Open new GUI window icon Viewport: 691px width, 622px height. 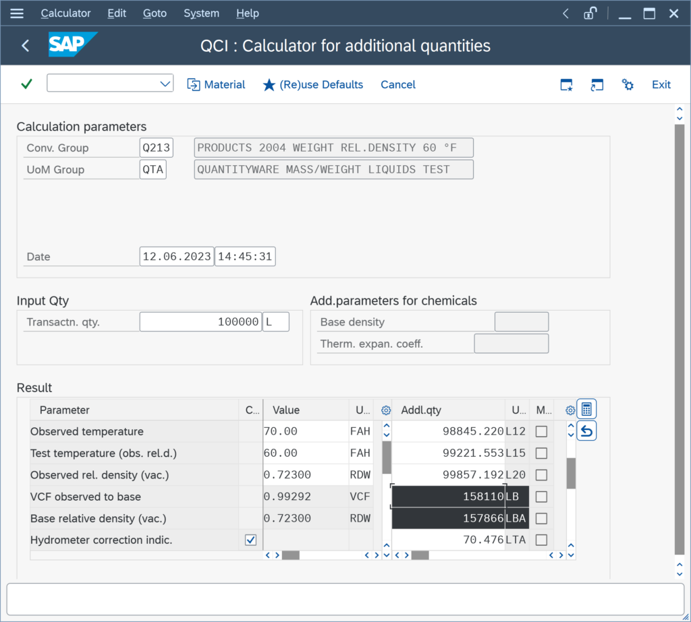566,84
